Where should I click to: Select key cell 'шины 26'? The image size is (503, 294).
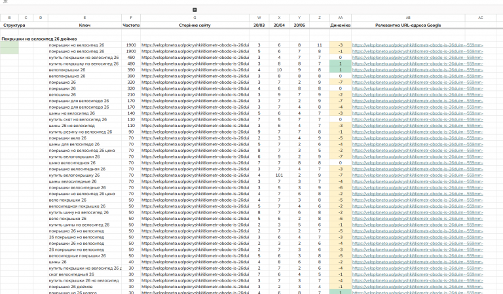point(84,262)
